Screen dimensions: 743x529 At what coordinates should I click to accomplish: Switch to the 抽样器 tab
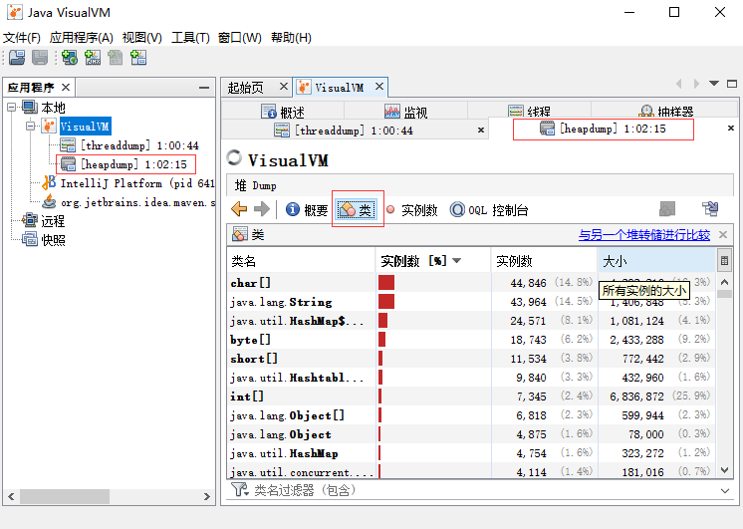point(665,112)
